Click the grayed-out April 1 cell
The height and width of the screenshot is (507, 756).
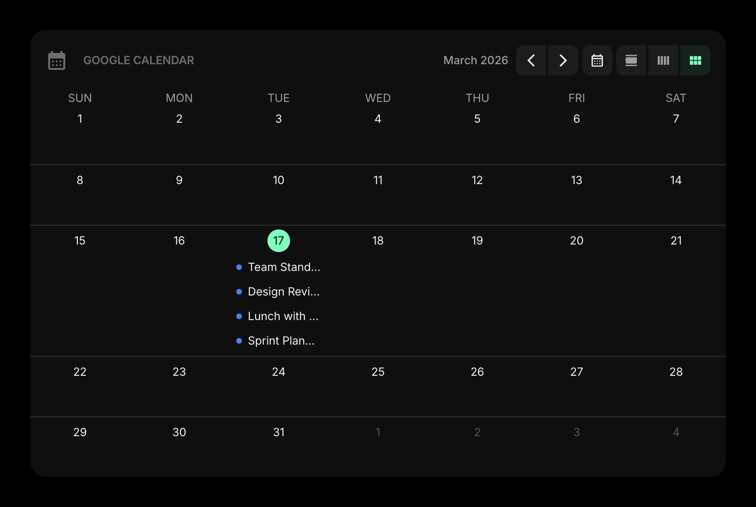tap(378, 431)
